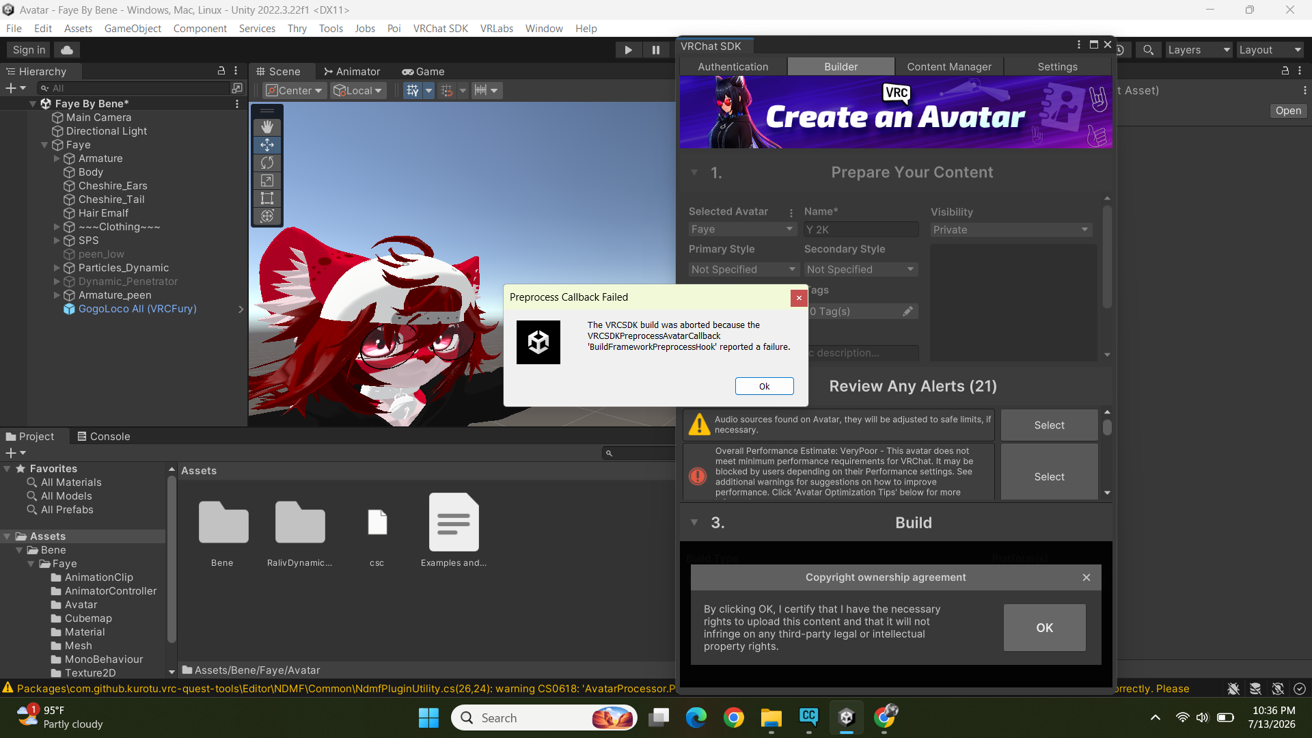Open the grid axis options arrow
Viewport: 1312px width, 738px height.
click(428, 90)
